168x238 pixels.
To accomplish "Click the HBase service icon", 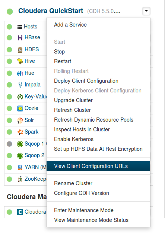I will tap(20, 38).
